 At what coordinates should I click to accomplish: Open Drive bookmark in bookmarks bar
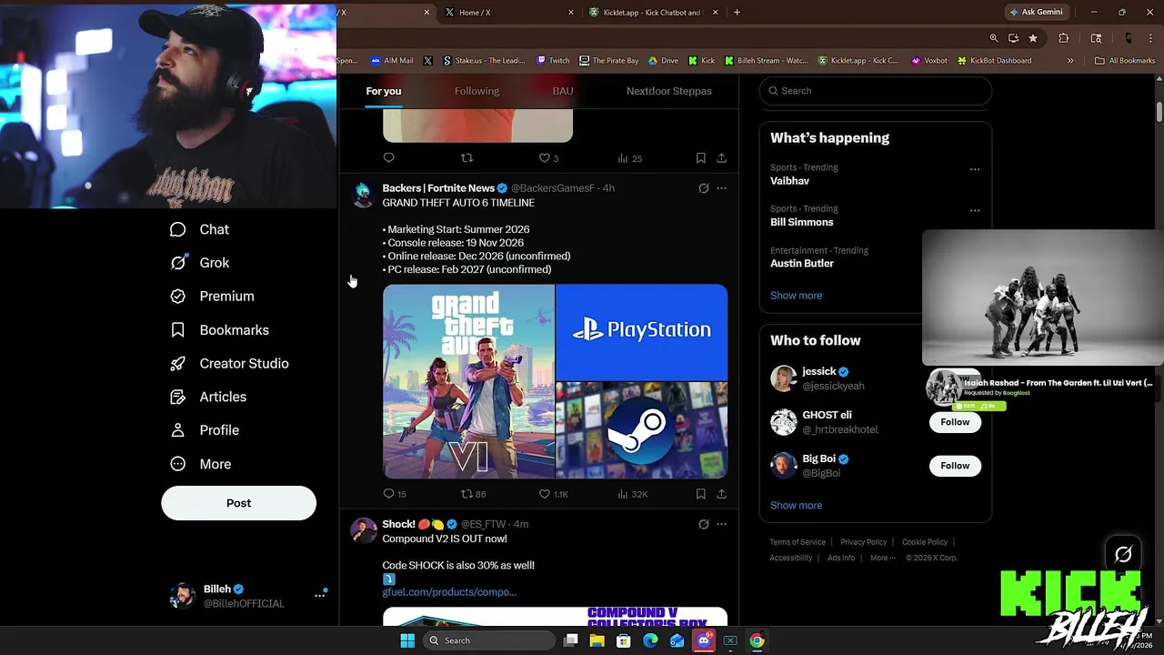663,61
